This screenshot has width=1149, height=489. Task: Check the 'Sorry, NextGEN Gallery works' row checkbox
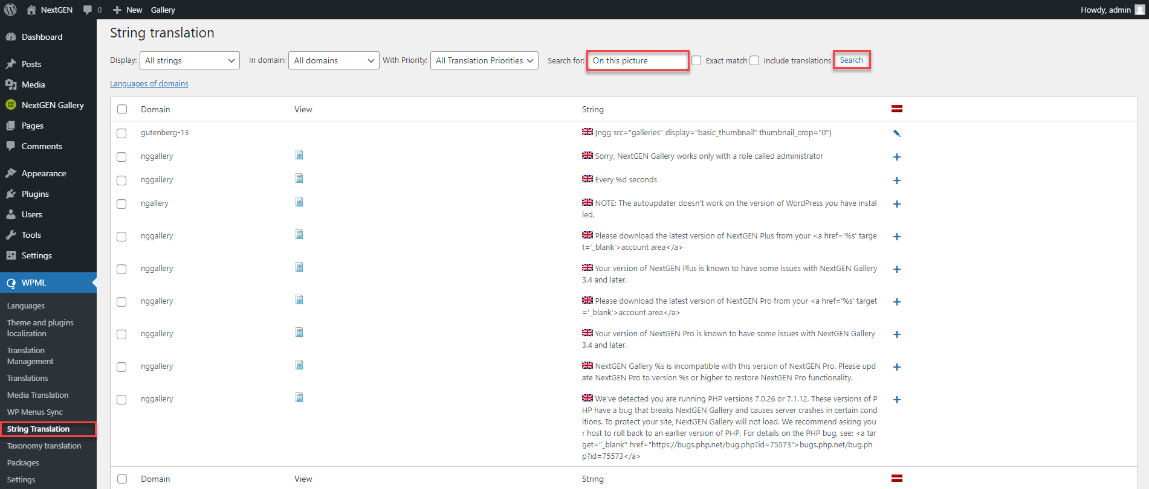pos(121,157)
